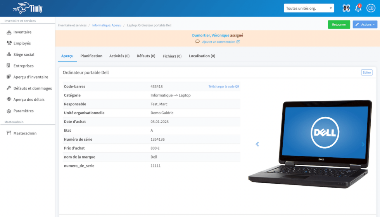Image resolution: width=380 pixels, height=217 pixels.
Task: Open the Planification tab
Action: 92,56
